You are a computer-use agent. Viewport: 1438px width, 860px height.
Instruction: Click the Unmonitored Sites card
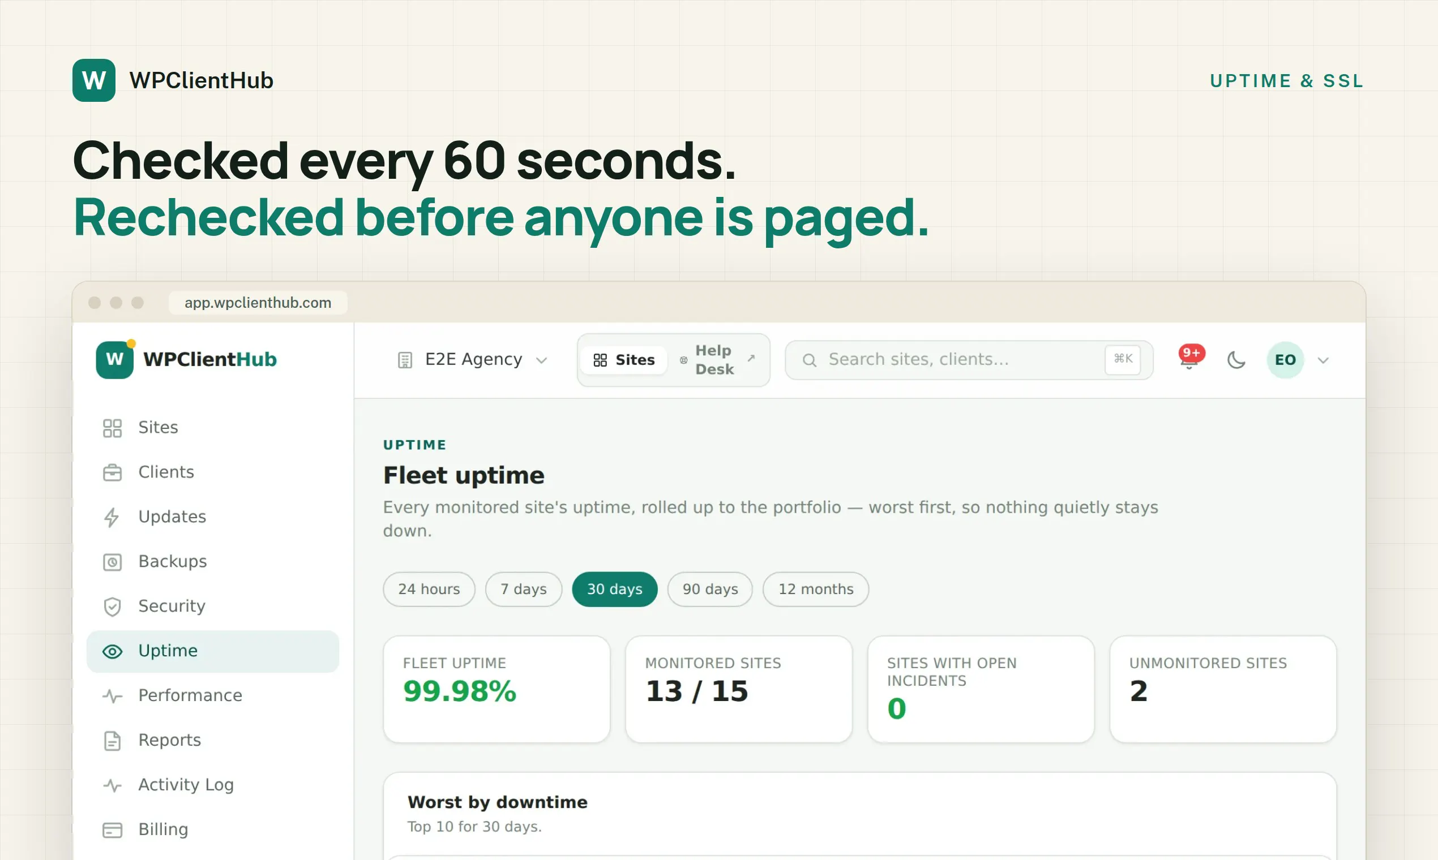point(1223,689)
